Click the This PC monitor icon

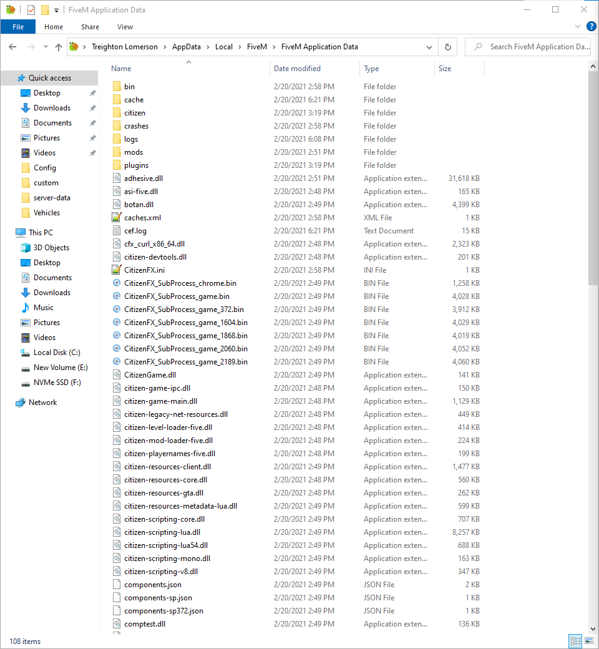click(21, 233)
